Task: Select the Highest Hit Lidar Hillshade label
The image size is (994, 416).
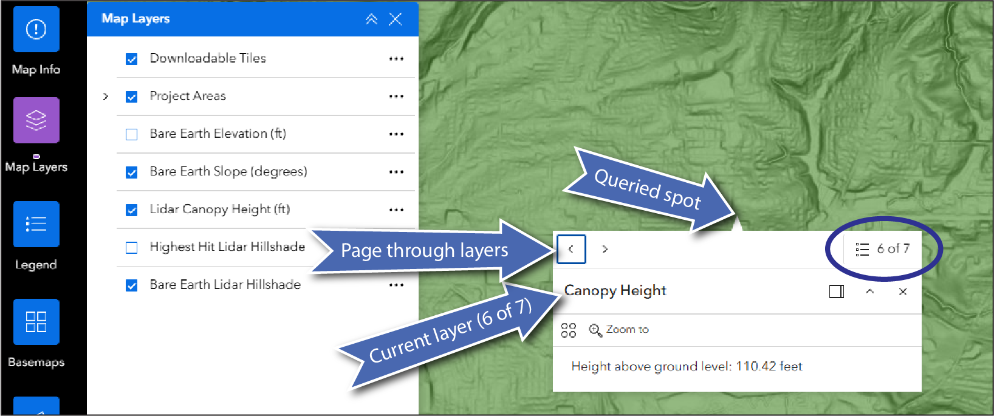Action: click(x=227, y=247)
